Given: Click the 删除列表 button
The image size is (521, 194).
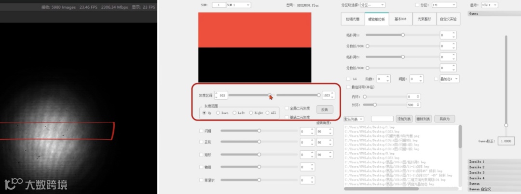Looking at the screenshot, I should coord(424,119).
